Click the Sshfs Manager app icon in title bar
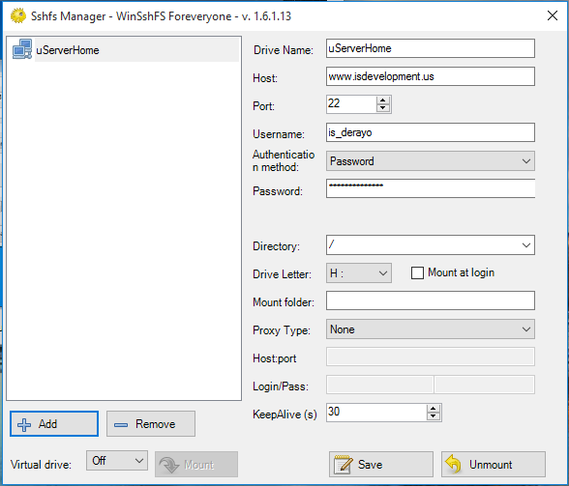 click(18, 16)
